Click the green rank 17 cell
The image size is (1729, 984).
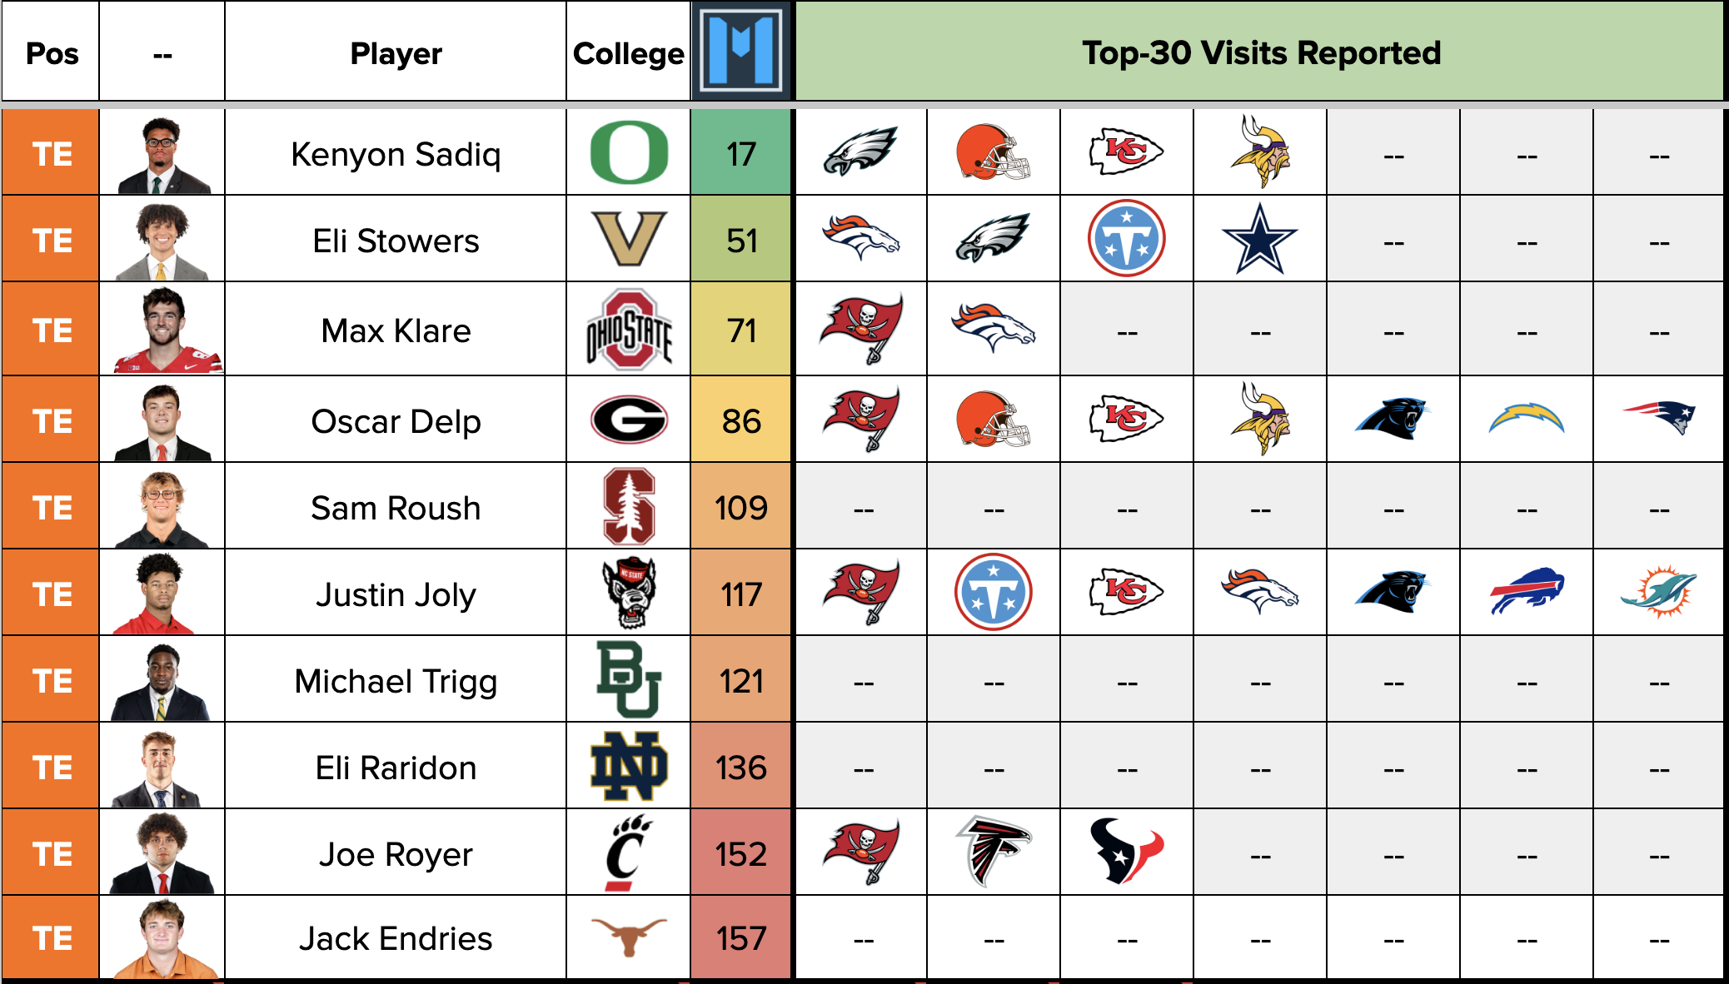pyautogui.click(x=740, y=154)
